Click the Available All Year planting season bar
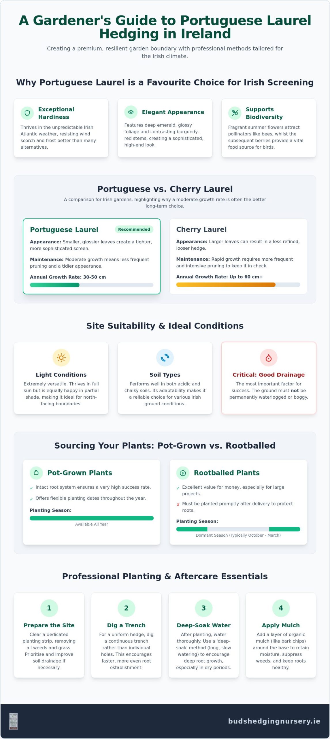Screen dimensions: 330x739 click(x=92, y=518)
